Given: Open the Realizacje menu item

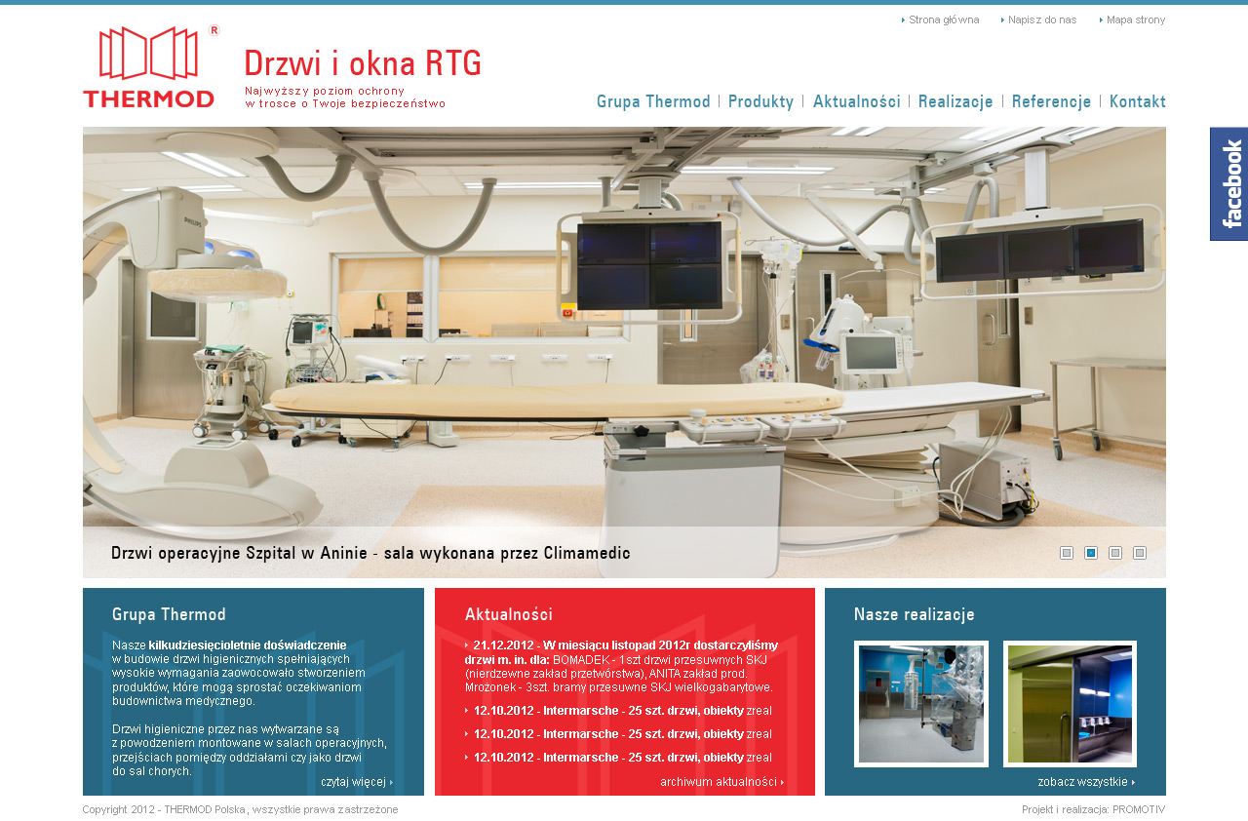Looking at the screenshot, I should pyautogui.click(x=955, y=101).
